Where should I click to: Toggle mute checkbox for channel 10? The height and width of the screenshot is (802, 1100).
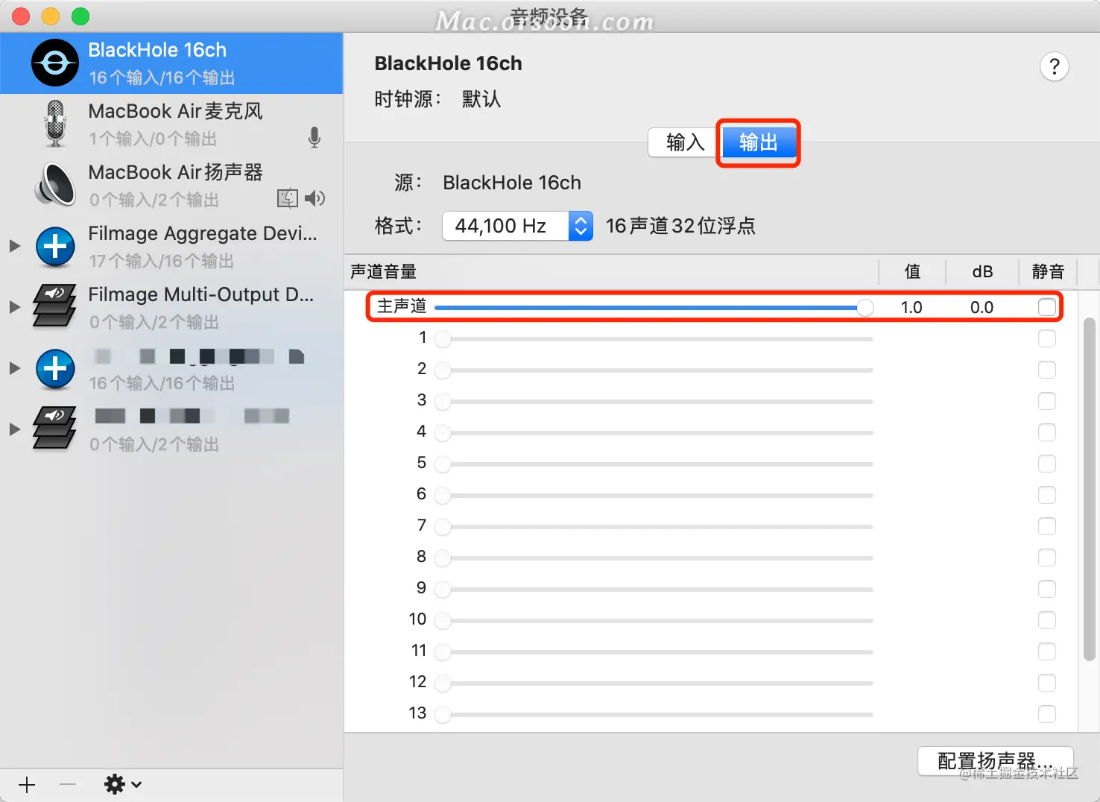tap(1047, 620)
